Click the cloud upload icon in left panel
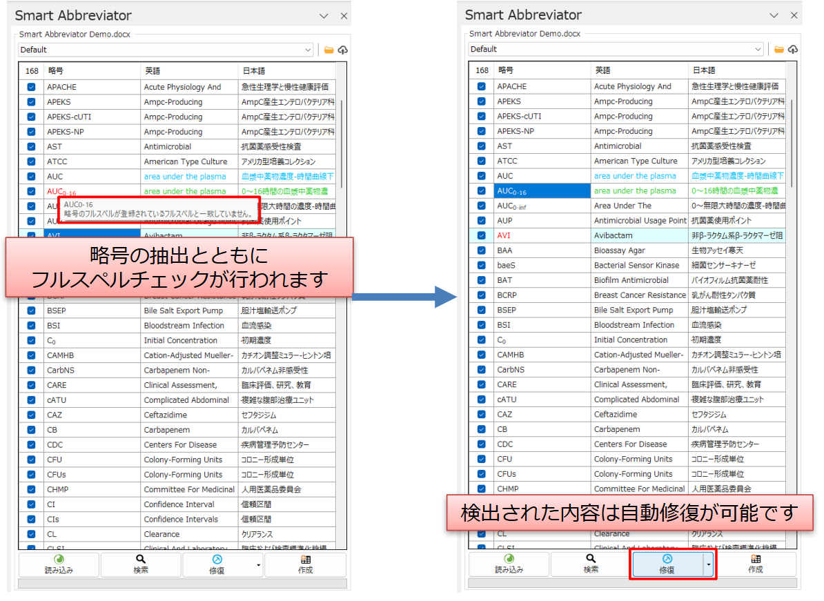The image size is (824, 601). click(x=342, y=50)
